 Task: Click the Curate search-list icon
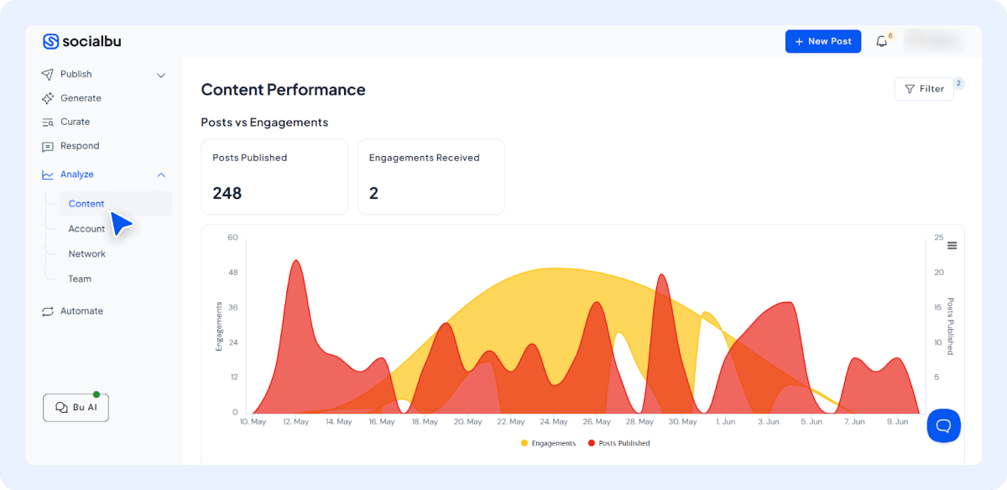pos(48,122)
